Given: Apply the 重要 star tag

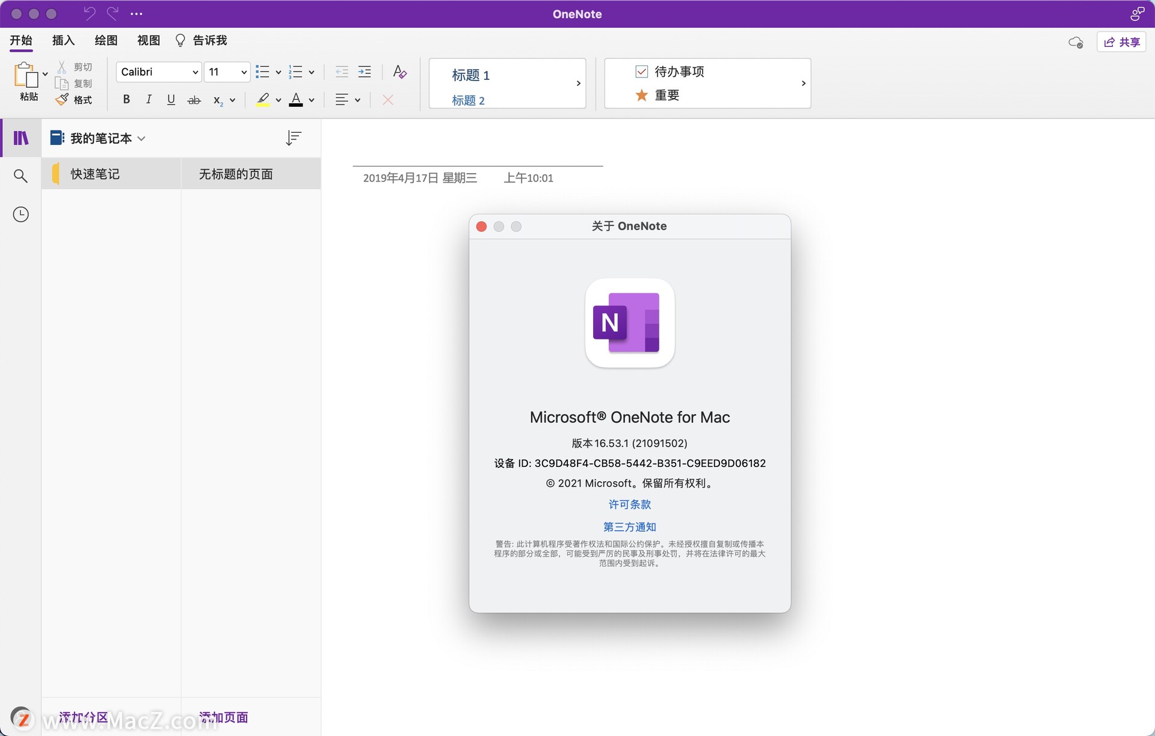Looking at the screenshot, I should point(658,95).
